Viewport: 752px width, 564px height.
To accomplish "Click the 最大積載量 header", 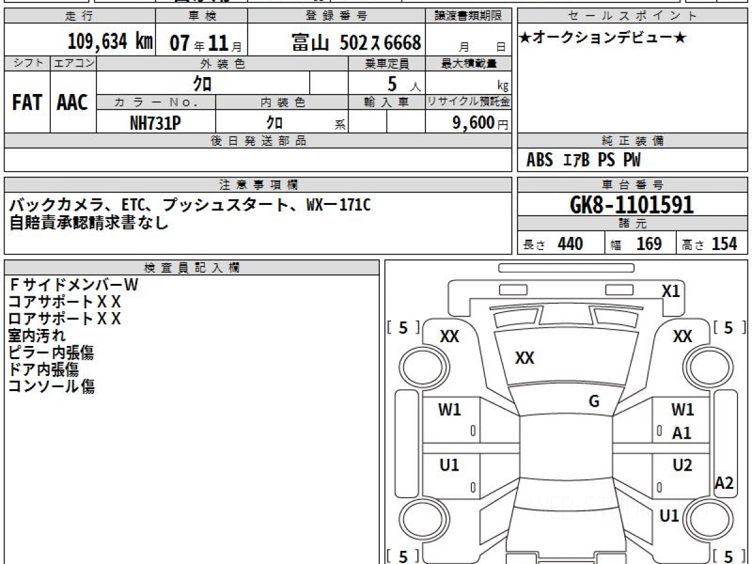I will click(x=469, y=63).
